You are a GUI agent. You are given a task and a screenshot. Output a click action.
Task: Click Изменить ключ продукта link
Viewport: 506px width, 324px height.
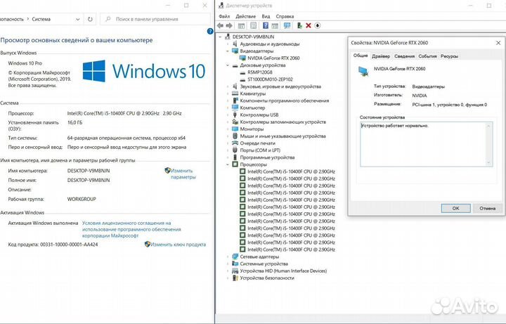click(178, 245)
